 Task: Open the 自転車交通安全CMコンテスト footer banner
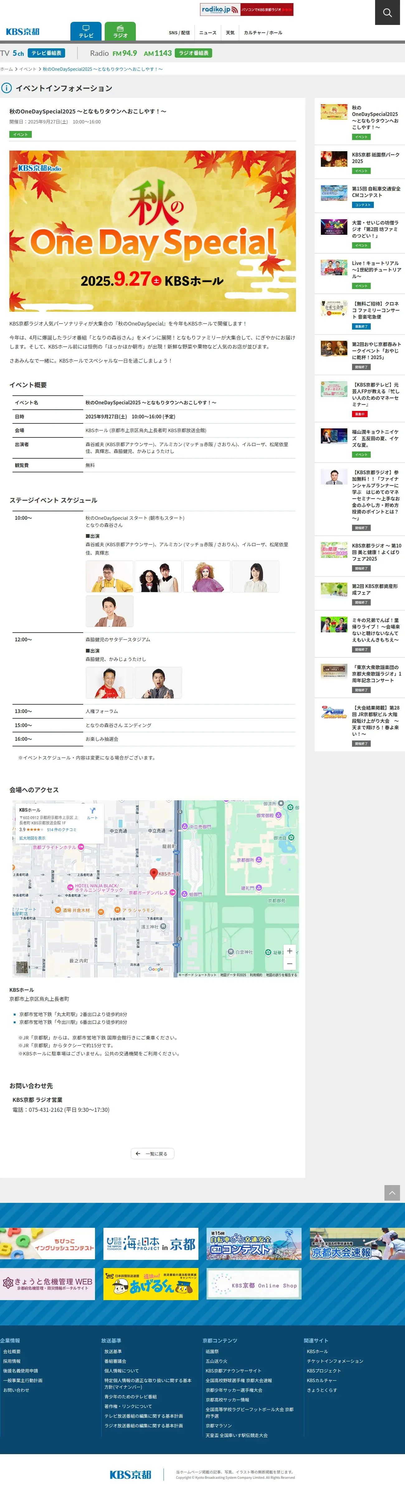254,1244
